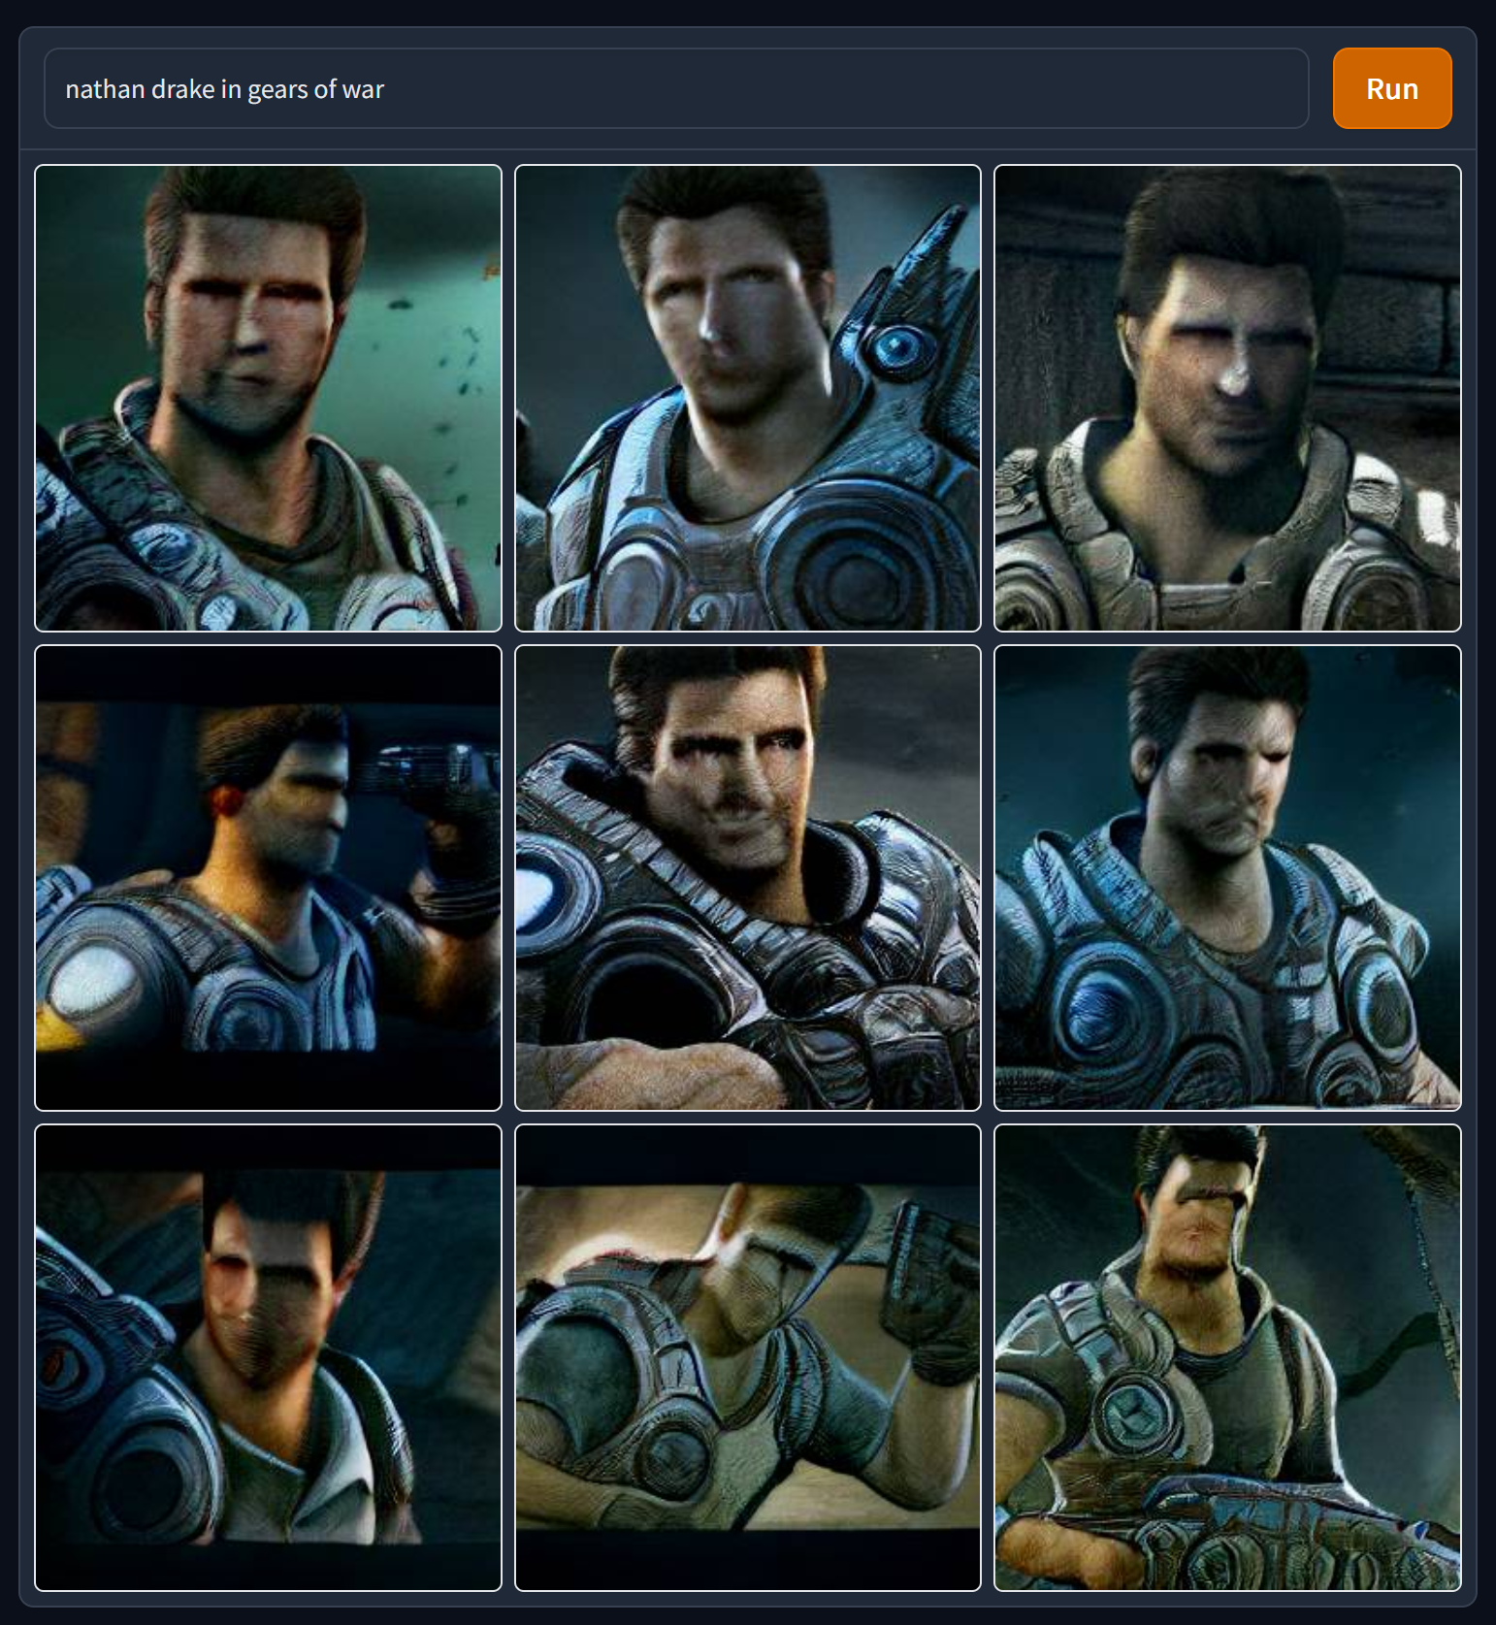This screenshot has height=1625, width=1496.
Task: Click the empty area right of prompt text
Action: coord(844,88)
